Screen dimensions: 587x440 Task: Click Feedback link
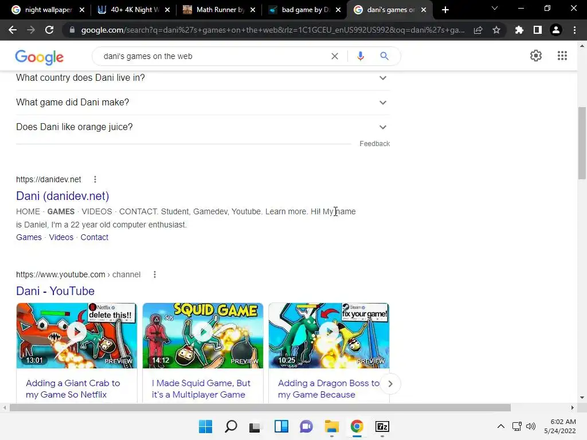pyautogui.click(x=375, y=144)
